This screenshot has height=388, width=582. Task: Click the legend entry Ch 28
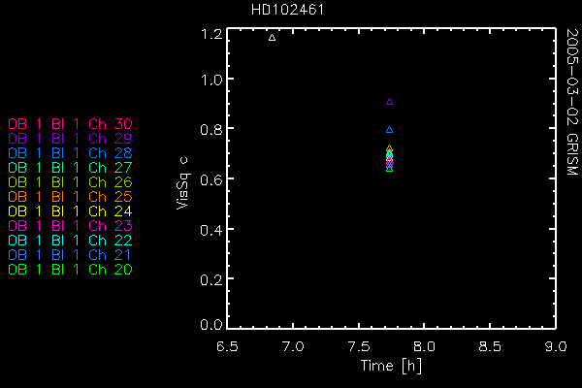pyautogui.click(x=70, y=153)
